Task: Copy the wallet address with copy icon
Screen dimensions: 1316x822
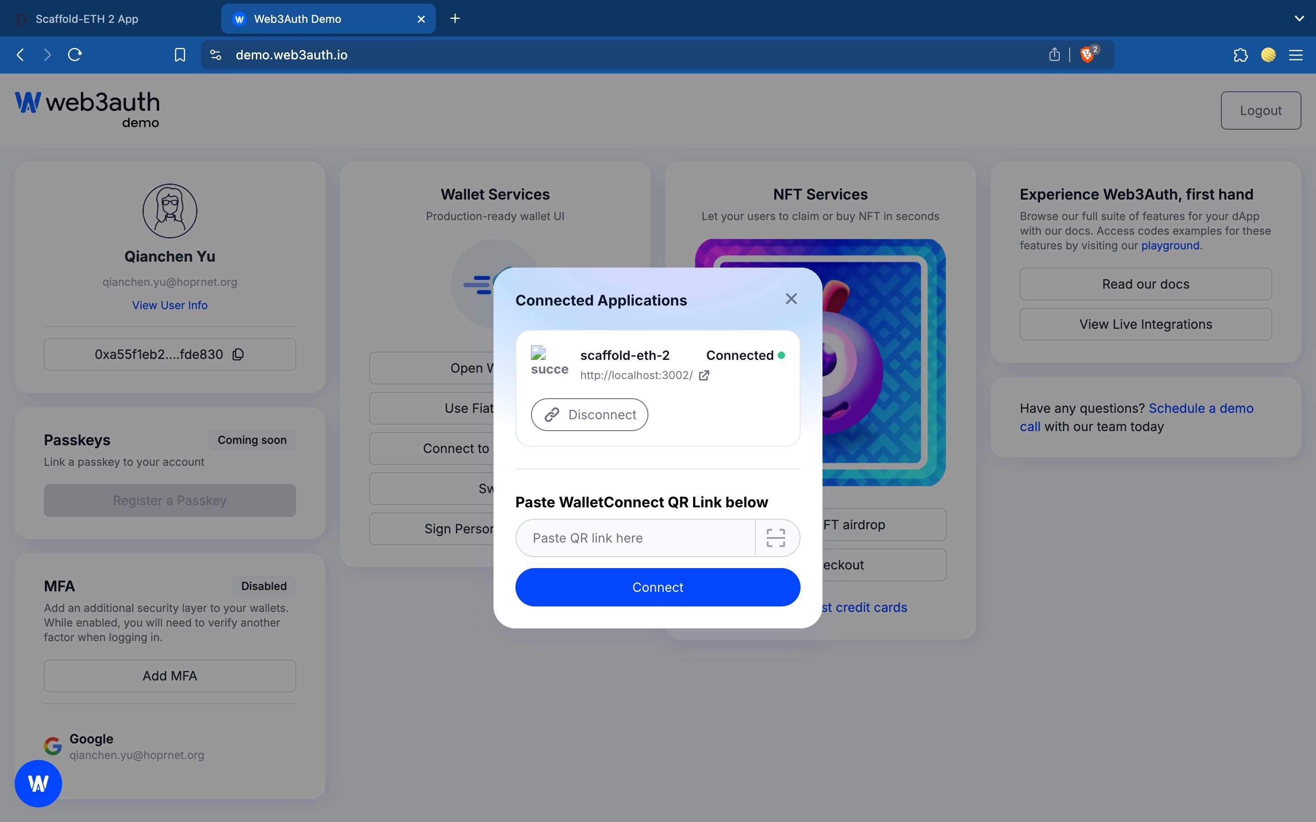Action: click(x=238, y=354)
